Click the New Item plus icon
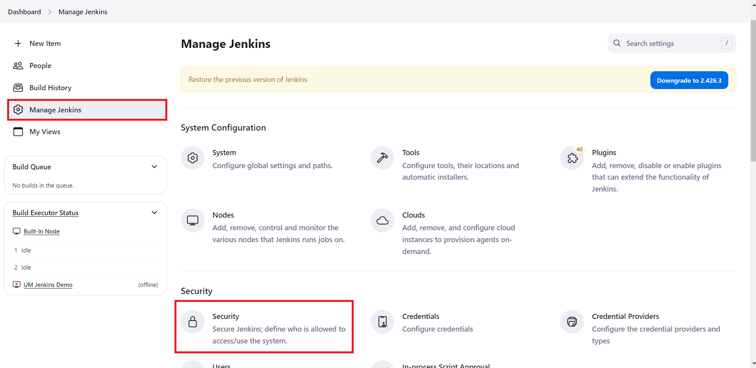 pyautogui.click(x=18, y=44)
